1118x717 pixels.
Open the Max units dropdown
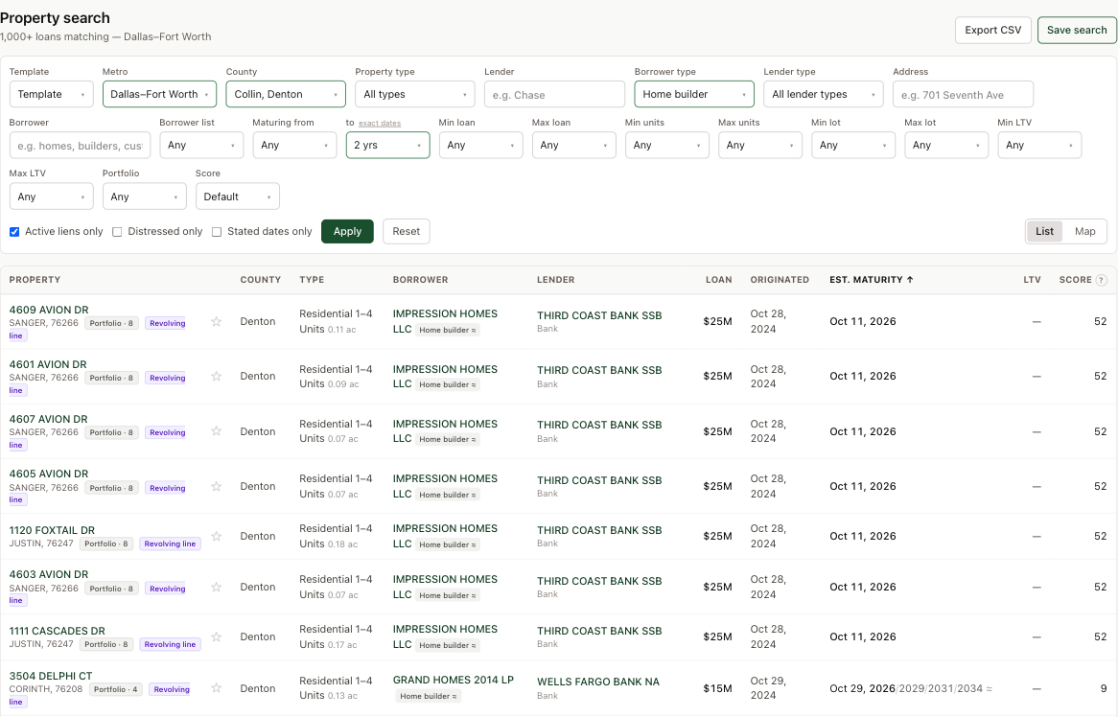point(759,145)
